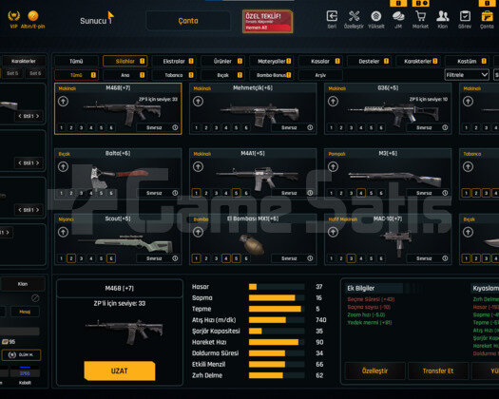Select the Ana weapon sub-tab
This screenshot has height=399, width=499.
click(x=125, y=75)
